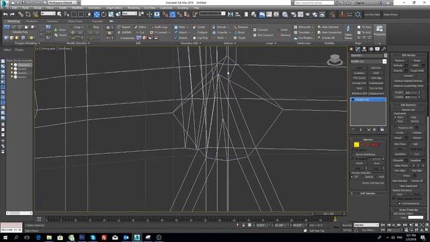The height and width of the screenshot is (242, 430).
Task: Expand the Modify Selection panel arrow
Action: pos(89,43)
